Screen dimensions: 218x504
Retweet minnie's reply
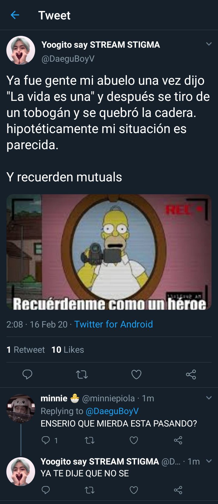(x=90, y=440)
